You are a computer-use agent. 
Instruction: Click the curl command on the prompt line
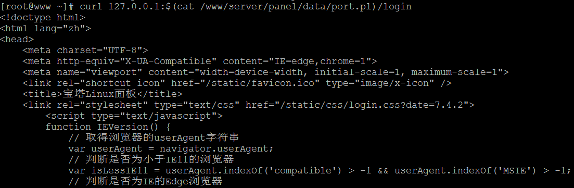(x=245, y=7)
